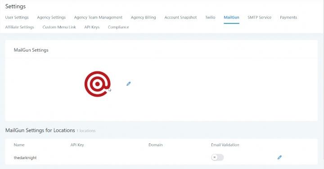Click the Domain column header
324x169 pixels.
pyautogui.click(x=156, y=145)
